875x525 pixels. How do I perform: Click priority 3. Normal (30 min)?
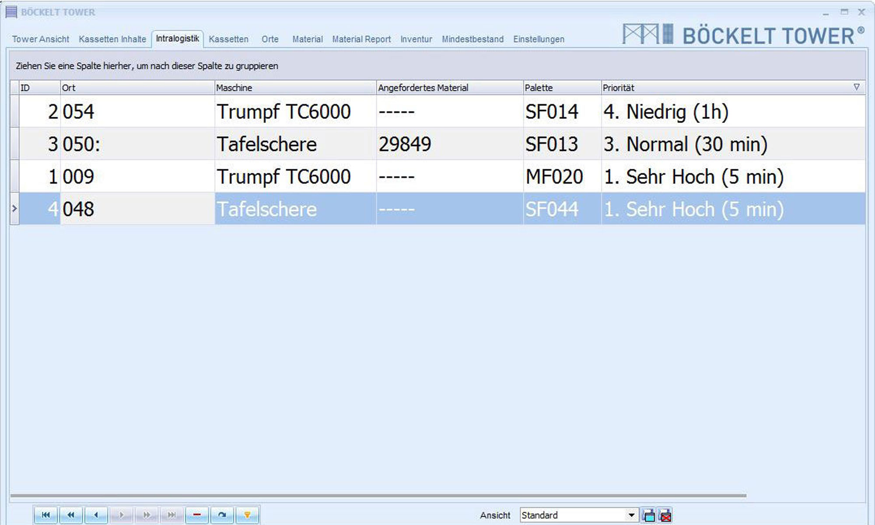[733, 143]
